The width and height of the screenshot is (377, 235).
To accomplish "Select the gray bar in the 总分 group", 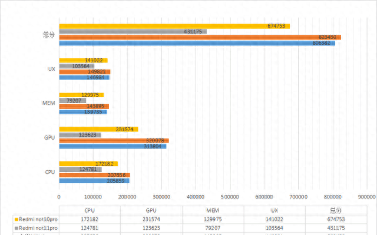I will (x=133, y=32).
